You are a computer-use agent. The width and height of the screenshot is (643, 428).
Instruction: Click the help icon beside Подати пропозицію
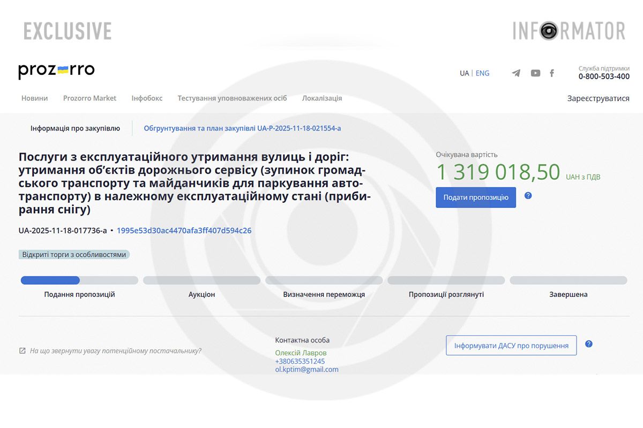tap(528, 197)
